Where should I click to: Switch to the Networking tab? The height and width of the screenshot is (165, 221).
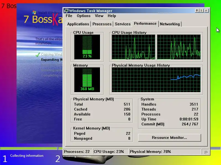(x=170, y=24)
